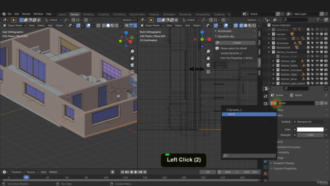The width and height of the screenshot is (330, 186).
Task: Click the zoom icon in left viewport
Action: (x=132, y=52)
